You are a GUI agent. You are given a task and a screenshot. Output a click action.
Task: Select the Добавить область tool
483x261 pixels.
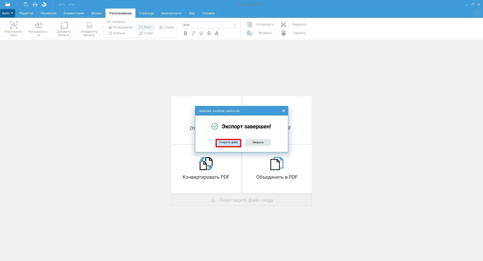coord(64,25)
